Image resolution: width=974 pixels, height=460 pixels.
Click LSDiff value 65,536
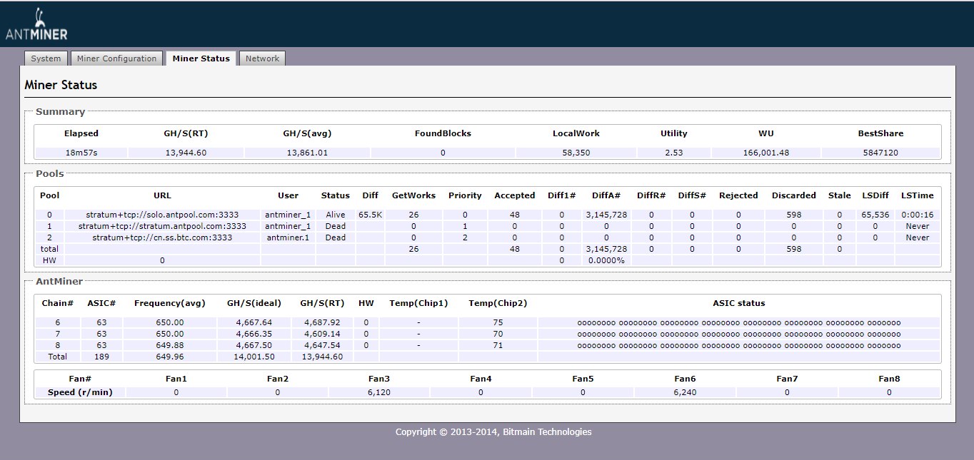click(875, 215)
